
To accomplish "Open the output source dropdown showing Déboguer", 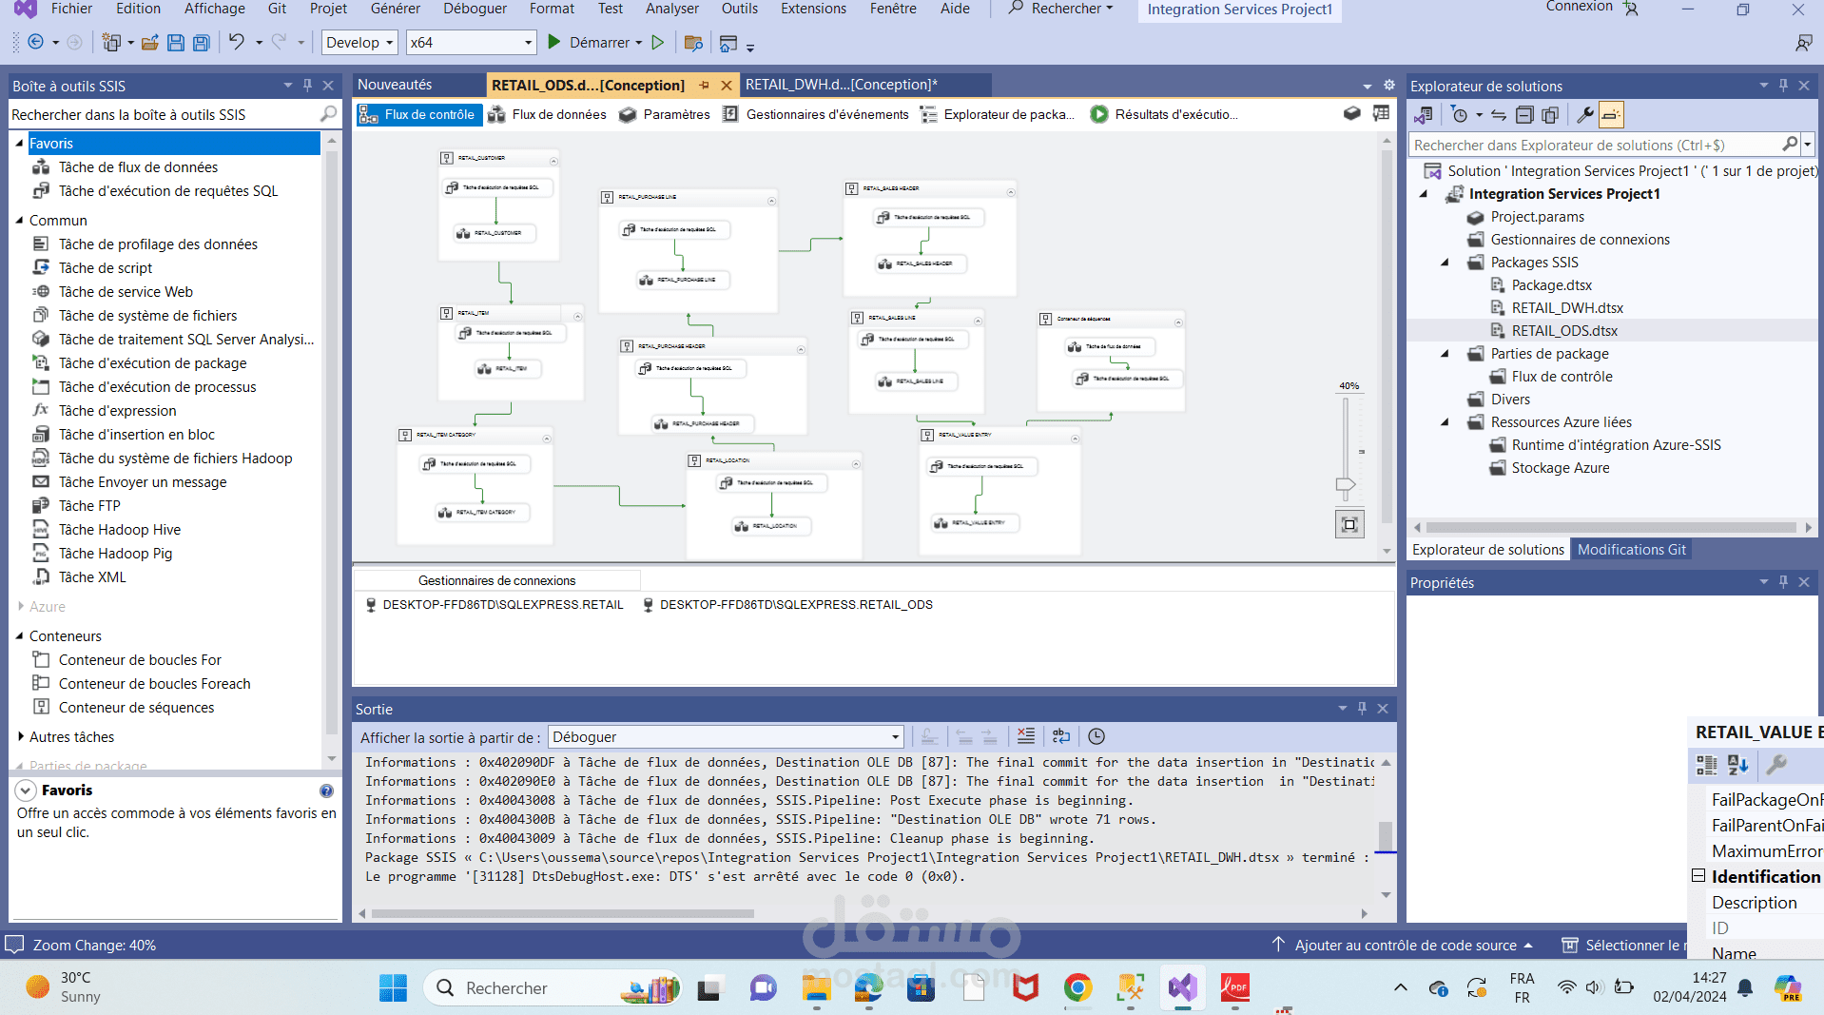I will coord(726,737).
